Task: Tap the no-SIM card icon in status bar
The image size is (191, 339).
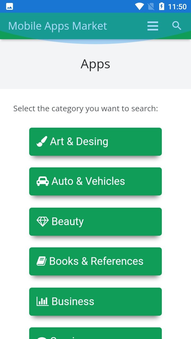Action: point(151,6)
